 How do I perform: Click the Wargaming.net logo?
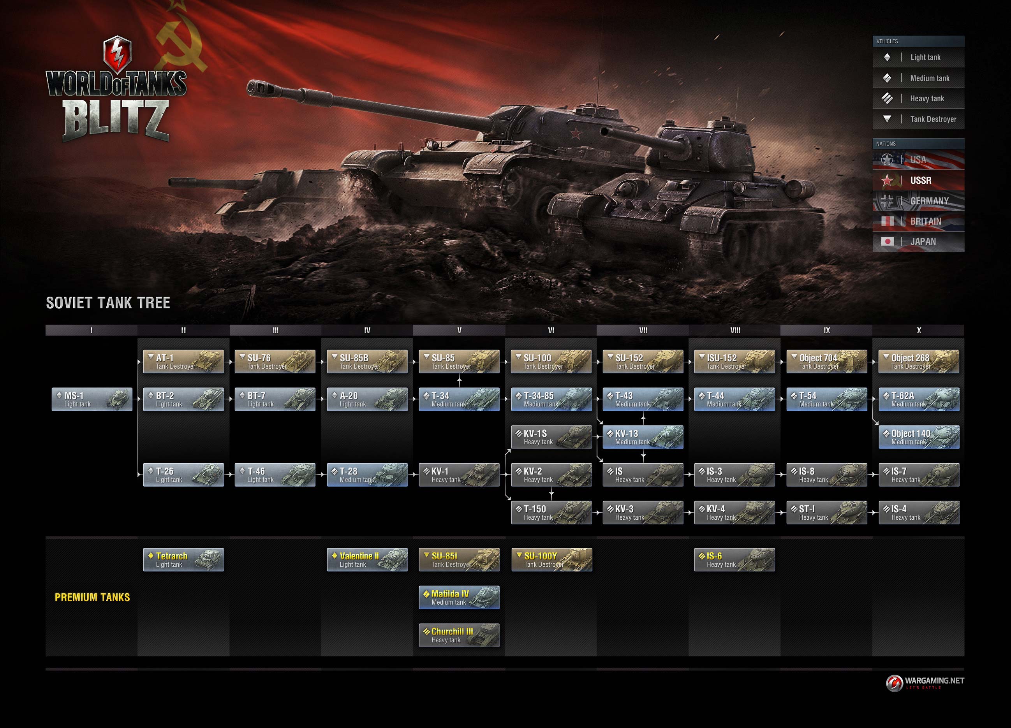[925, 682]
